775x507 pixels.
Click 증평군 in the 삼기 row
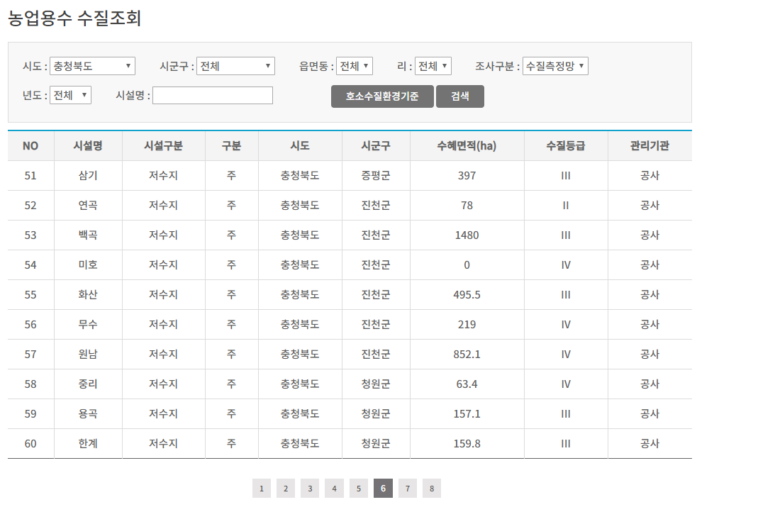376,175
